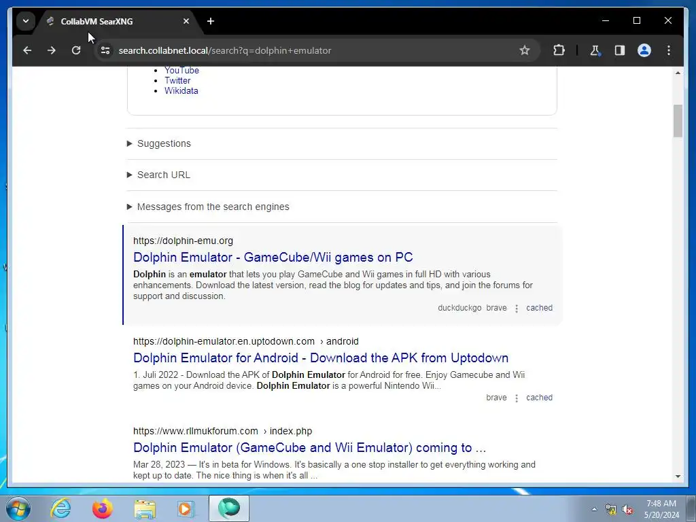This screenshot has height=522, width=696.
Task: Open the Windows Start menu
Action: [18, 508]
